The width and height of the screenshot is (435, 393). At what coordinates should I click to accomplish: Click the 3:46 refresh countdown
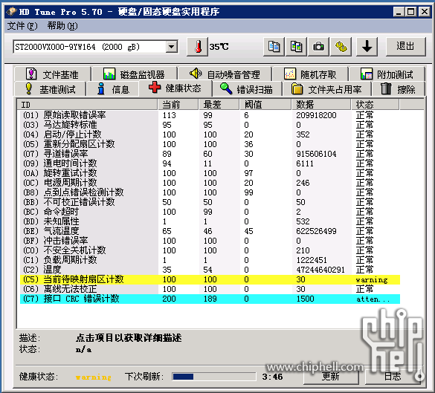click(x=272, y=377)
